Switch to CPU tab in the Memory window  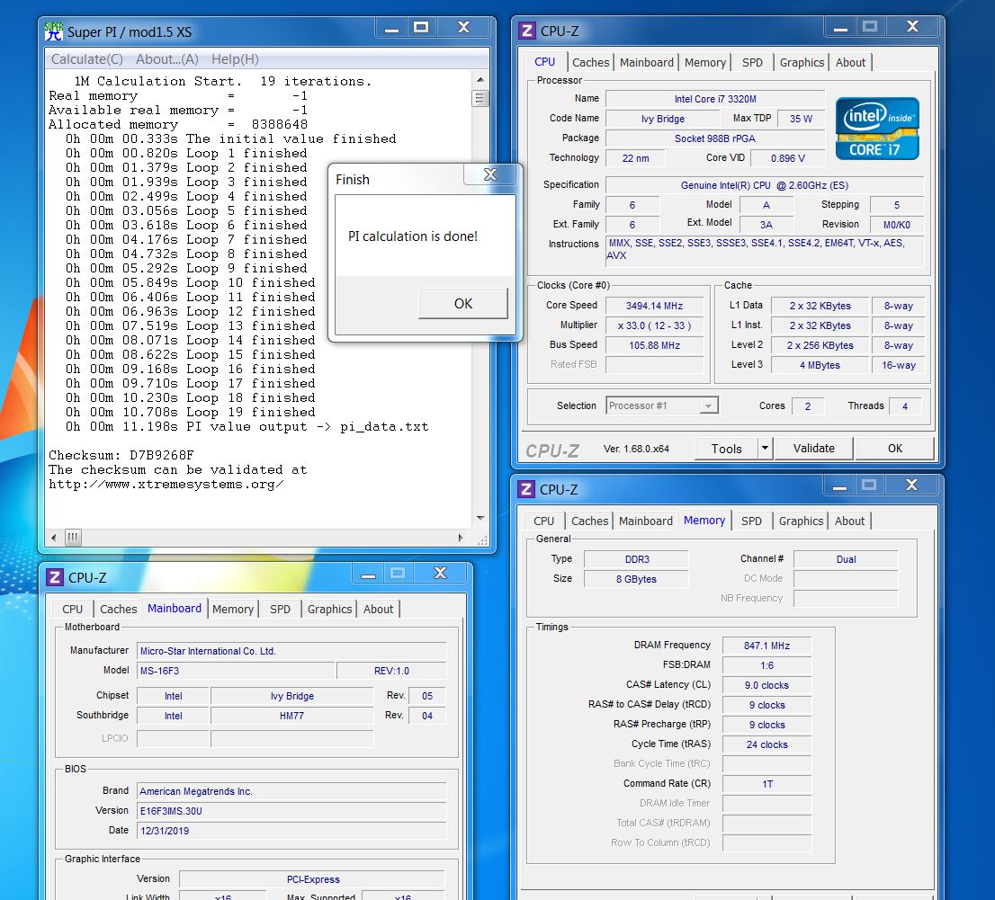pos(543,521)
